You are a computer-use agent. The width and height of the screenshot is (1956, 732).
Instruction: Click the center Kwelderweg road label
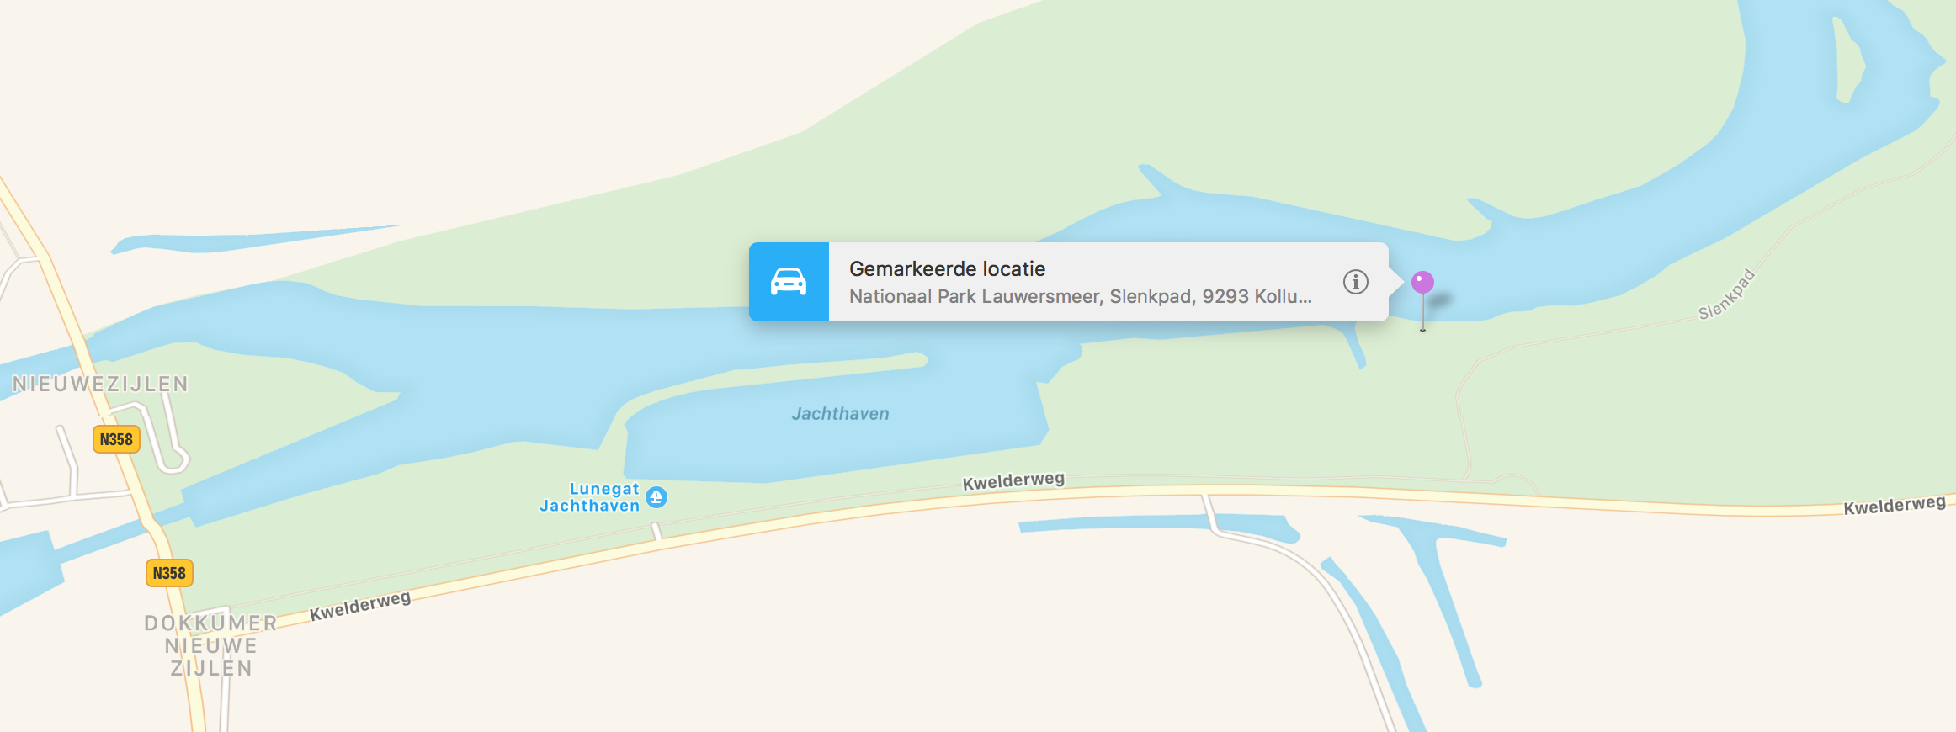[x=1013, y=481]
